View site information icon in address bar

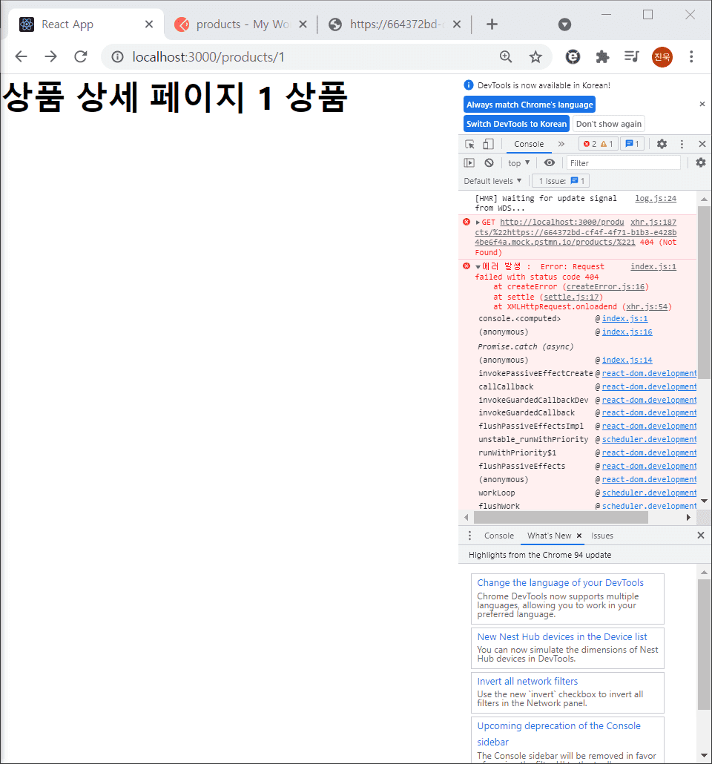point(117,57)
